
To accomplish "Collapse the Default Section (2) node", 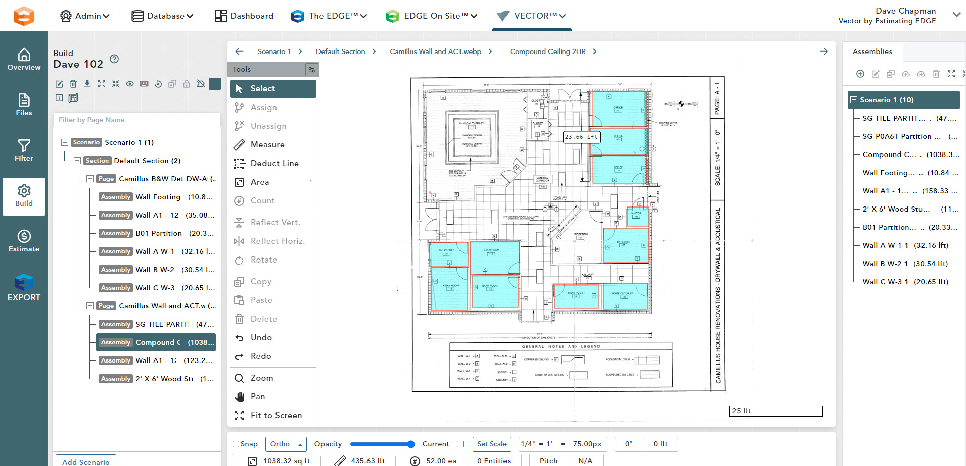I will pos(77,161).
